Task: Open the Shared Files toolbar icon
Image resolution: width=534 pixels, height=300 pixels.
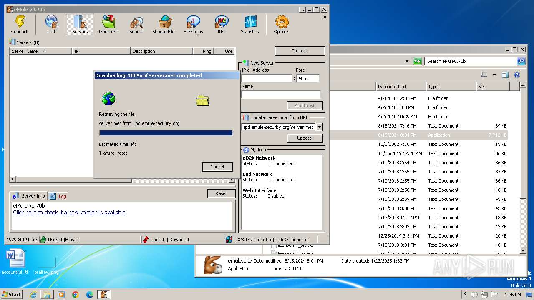Action: coord(164,25)
